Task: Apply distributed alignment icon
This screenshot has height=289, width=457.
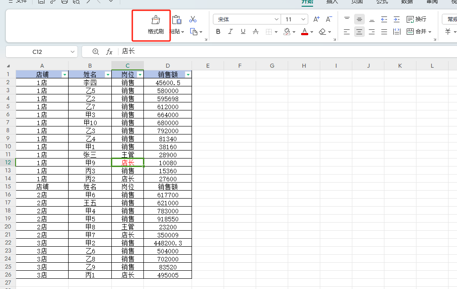Action: (x=397, y=32)
